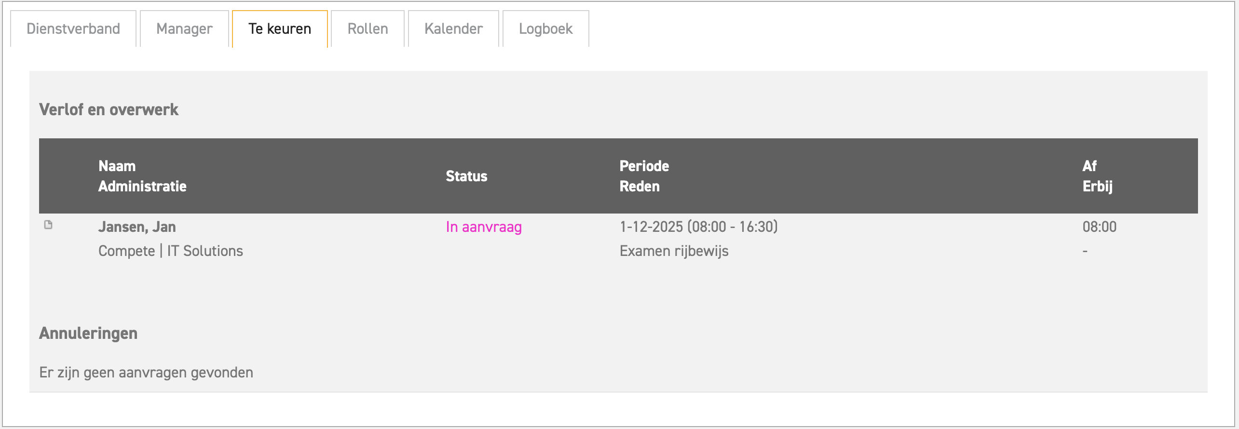This screenshot has width=1239, height=429.
Task: Click the reason Examen rijbewijs
Action: pos(674,251)
